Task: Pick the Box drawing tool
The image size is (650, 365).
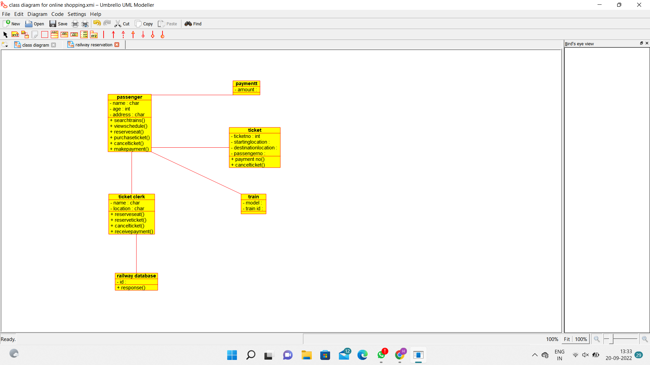Action: [44, 34]
